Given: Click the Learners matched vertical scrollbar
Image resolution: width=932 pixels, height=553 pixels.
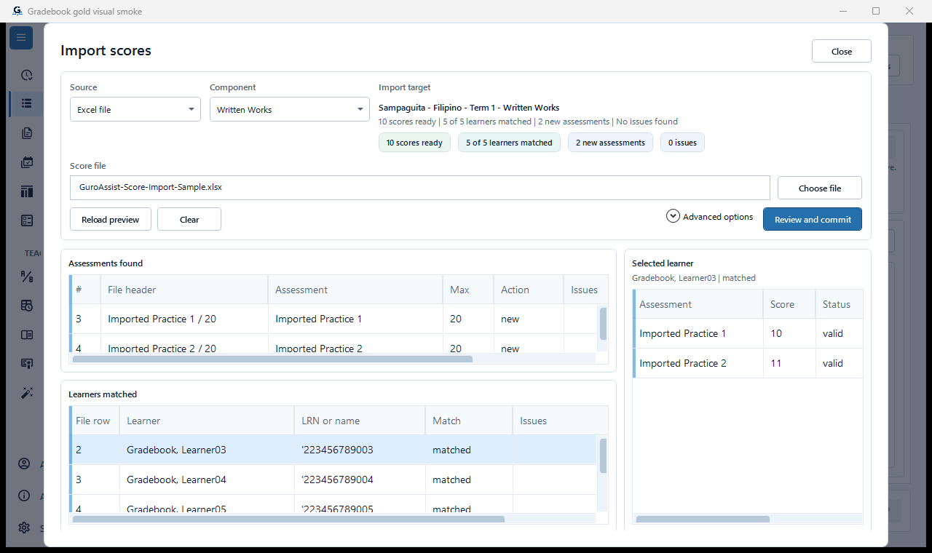Looking at the screenshot, I should 603,455.
